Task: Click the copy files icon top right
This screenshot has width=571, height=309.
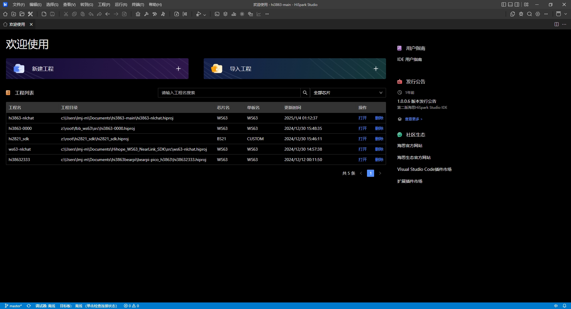Action: (x=512, y=14)
